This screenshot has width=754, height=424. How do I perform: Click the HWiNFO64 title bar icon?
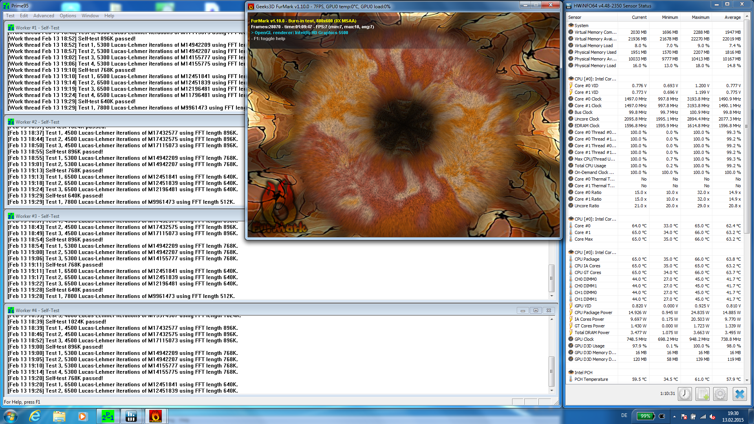[569, 6]
